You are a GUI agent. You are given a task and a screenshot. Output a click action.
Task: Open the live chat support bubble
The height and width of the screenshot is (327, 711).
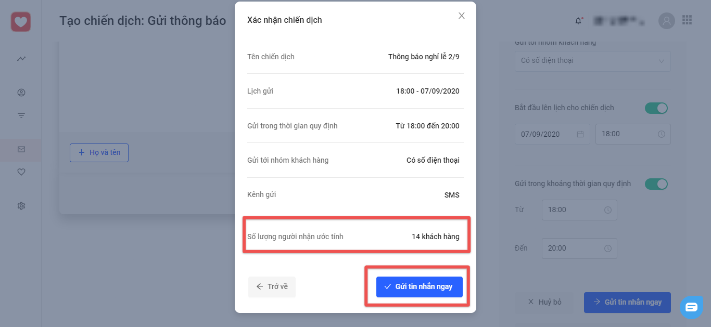tap(691, 307)
